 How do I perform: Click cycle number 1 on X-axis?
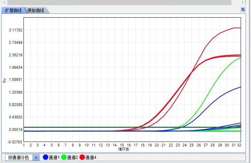[24, 145]
